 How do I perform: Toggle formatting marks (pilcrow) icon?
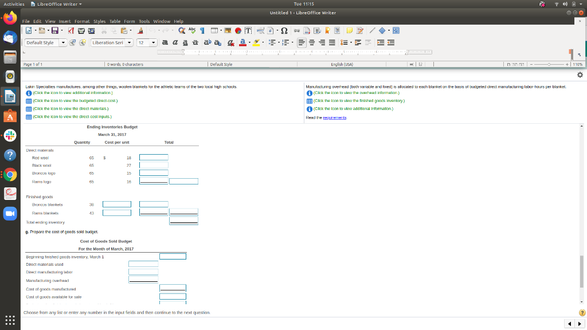[202, 31]
